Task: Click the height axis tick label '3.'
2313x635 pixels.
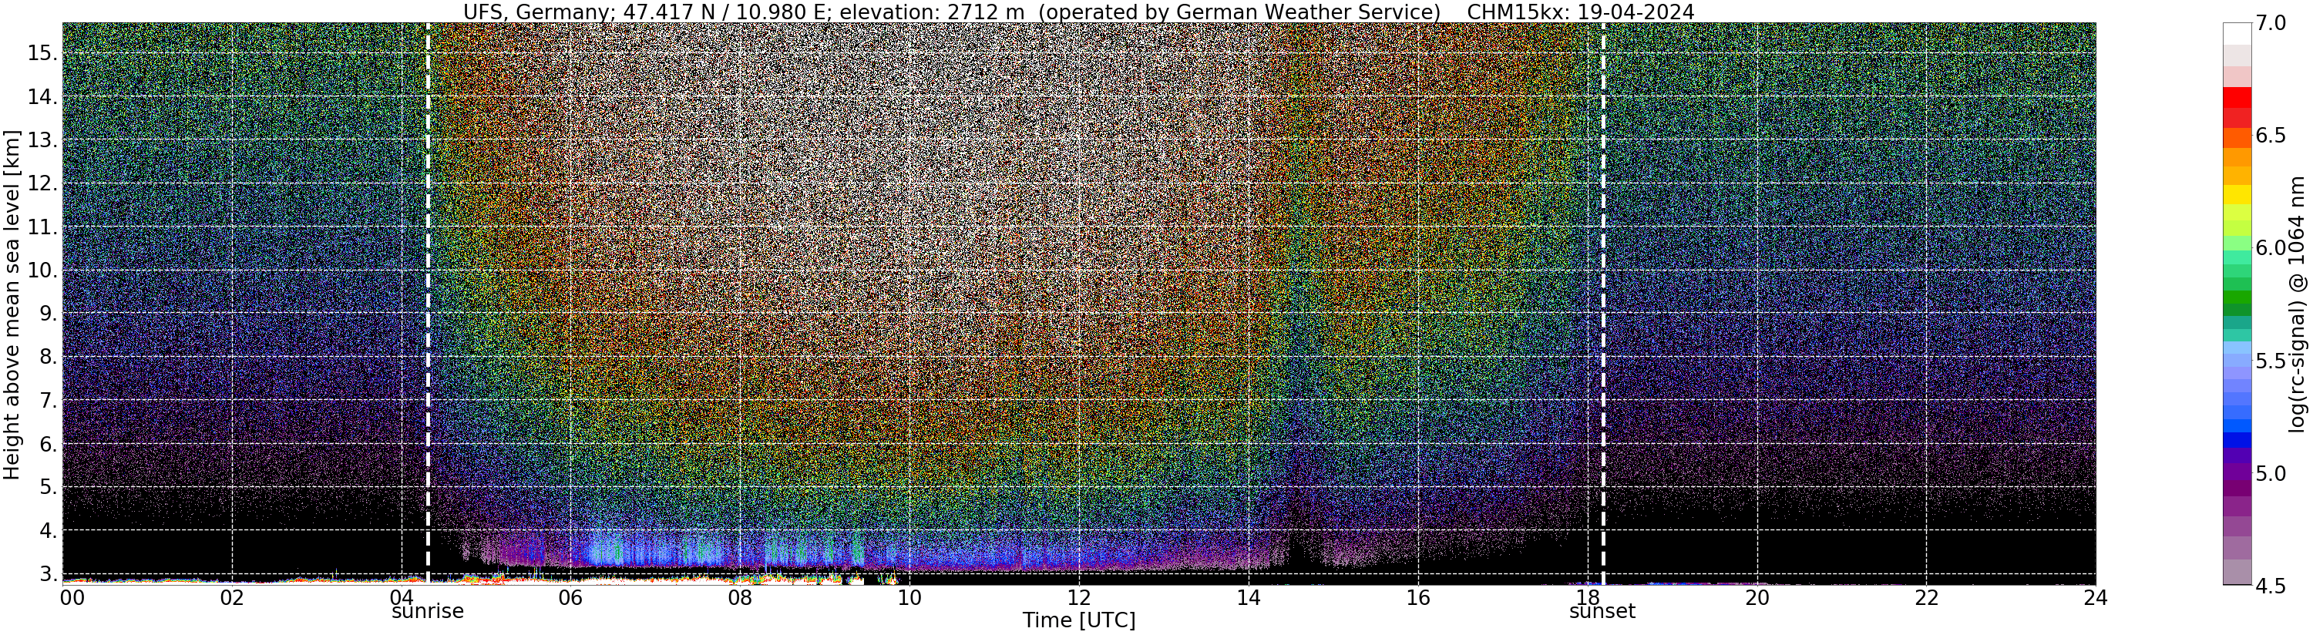Action: [x=48, y=574]
